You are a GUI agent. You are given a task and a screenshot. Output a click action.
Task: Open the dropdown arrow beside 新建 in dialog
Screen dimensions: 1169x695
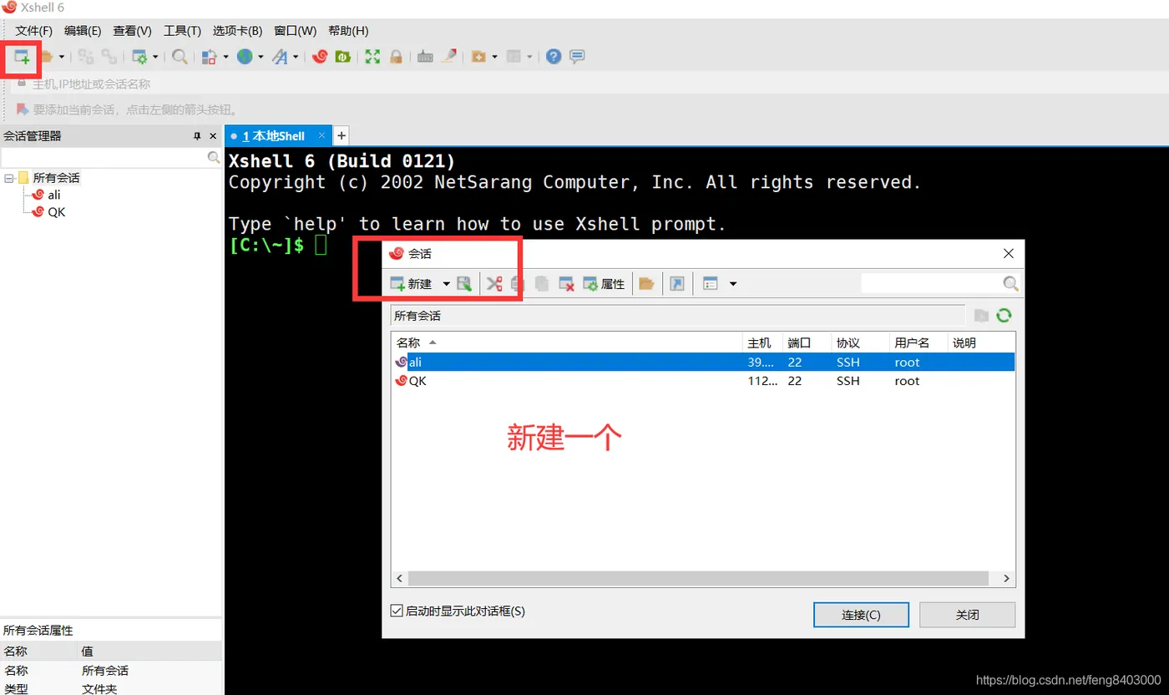[446, 284]
